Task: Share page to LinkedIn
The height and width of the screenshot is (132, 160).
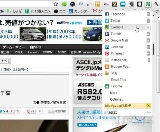Action: (x=127, y=47)
